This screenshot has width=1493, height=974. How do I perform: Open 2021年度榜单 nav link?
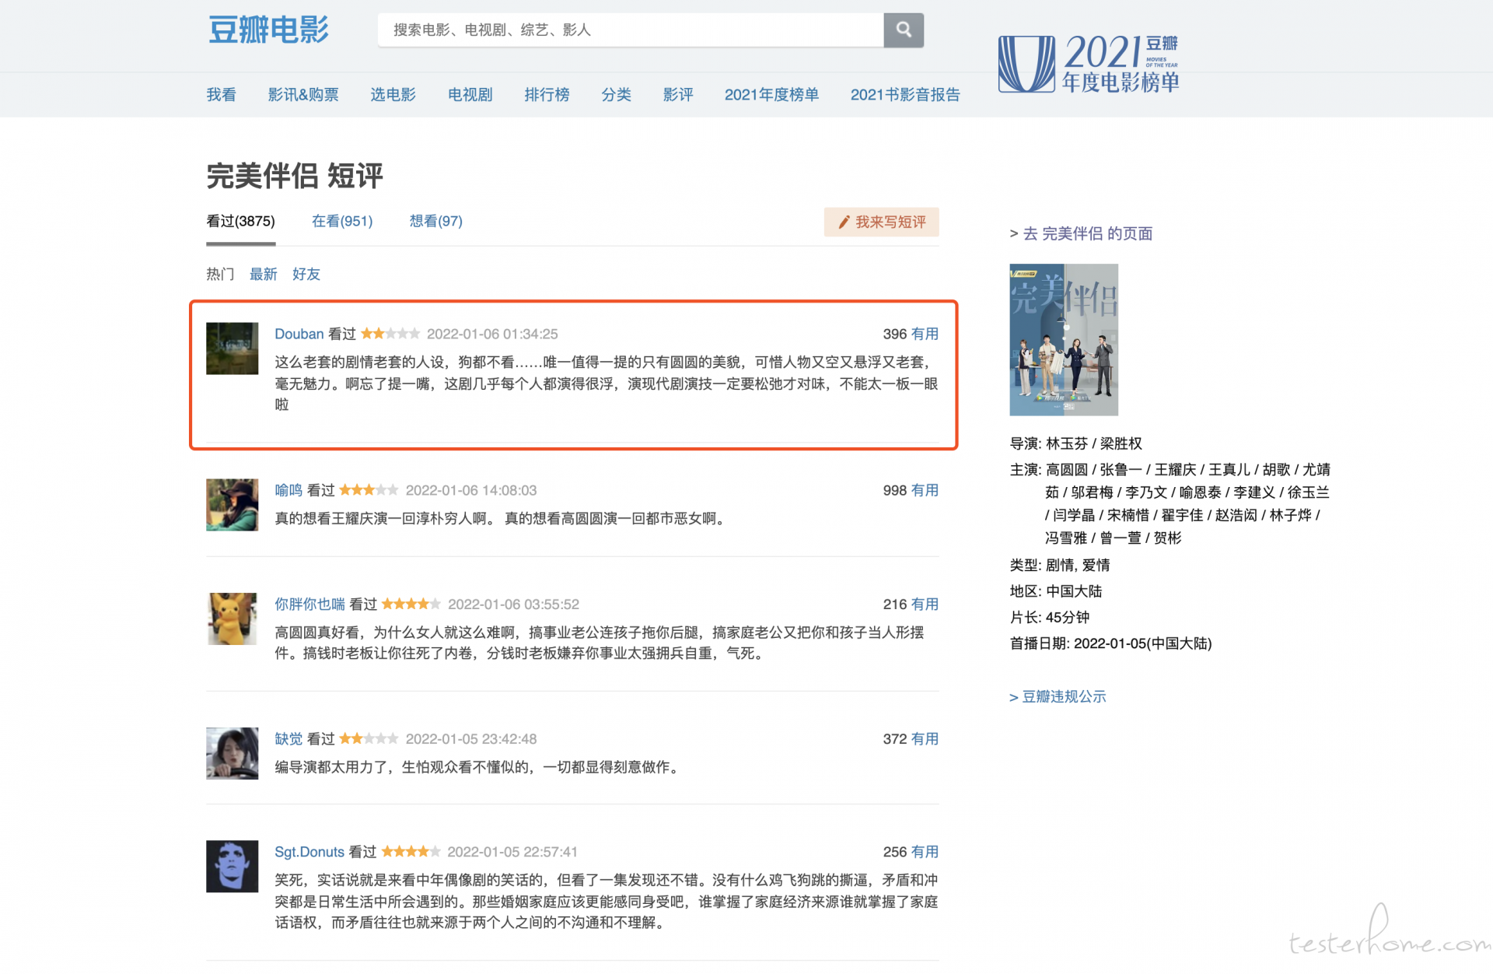pyautogui.click(x=771, y=95)
